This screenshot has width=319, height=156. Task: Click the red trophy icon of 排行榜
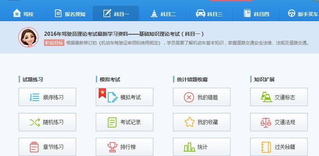click(113, 147)
